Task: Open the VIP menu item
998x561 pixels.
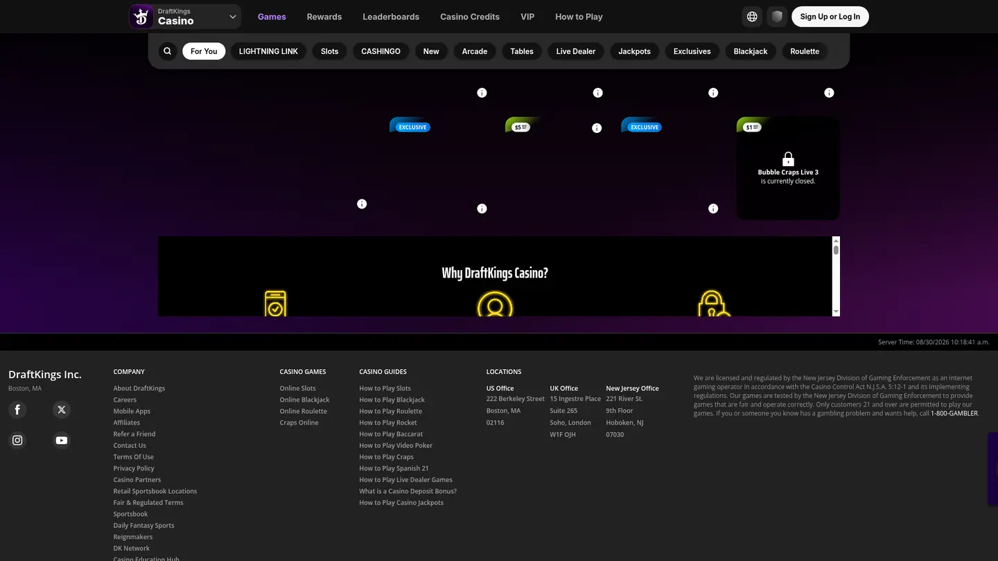Action: tap(527, 17)
